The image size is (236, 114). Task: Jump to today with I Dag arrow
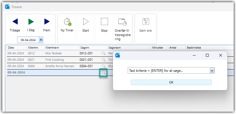31,22
